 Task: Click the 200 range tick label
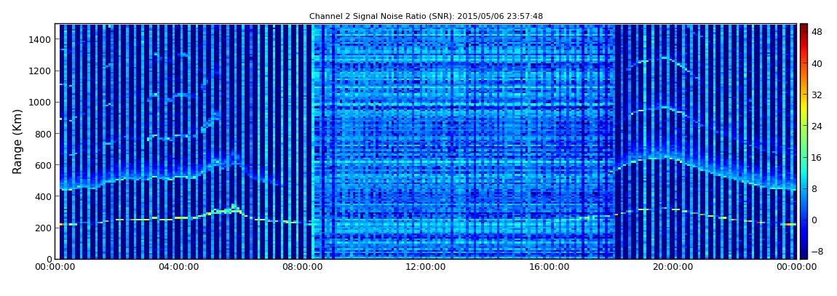[x=44, y=228]
